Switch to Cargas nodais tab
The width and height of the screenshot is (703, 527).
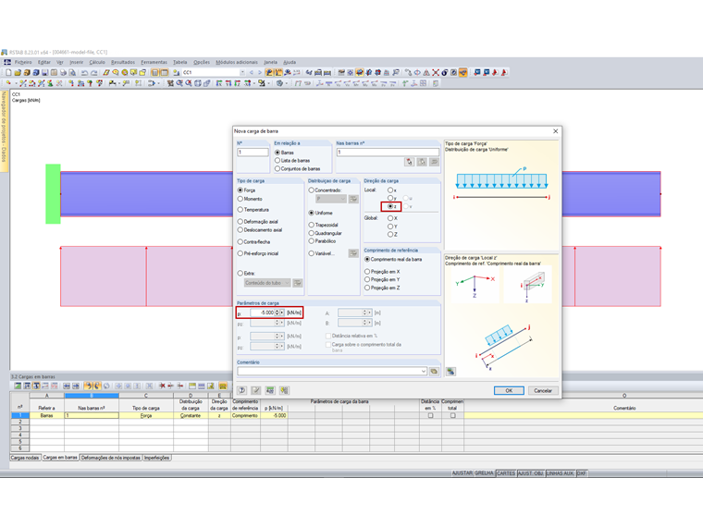coord(25,458)
